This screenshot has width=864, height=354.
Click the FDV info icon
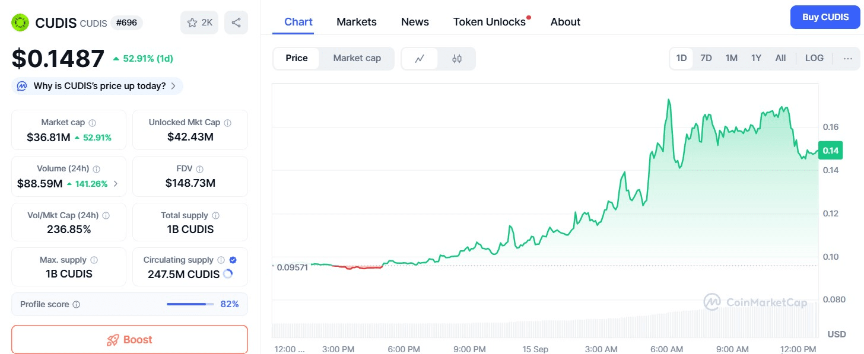(x=200, y=169)
